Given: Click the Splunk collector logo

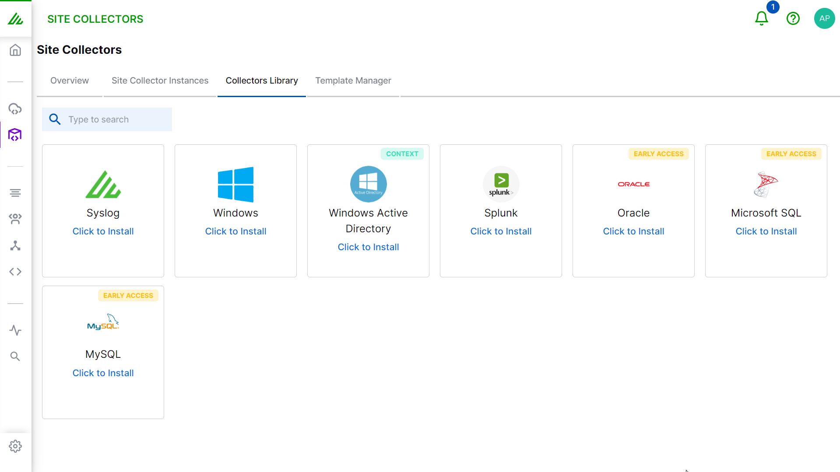Looking at the screenshot, I should coord(501,184).
